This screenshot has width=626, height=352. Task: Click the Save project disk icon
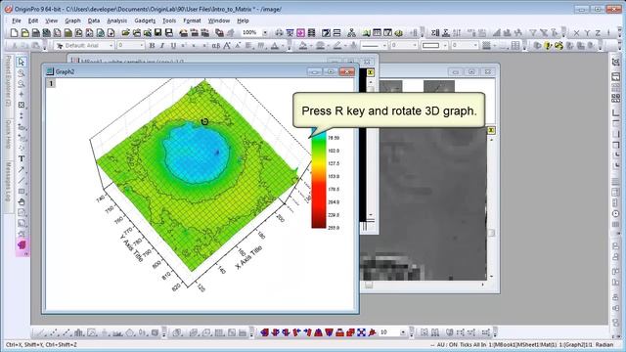point(158,32)
